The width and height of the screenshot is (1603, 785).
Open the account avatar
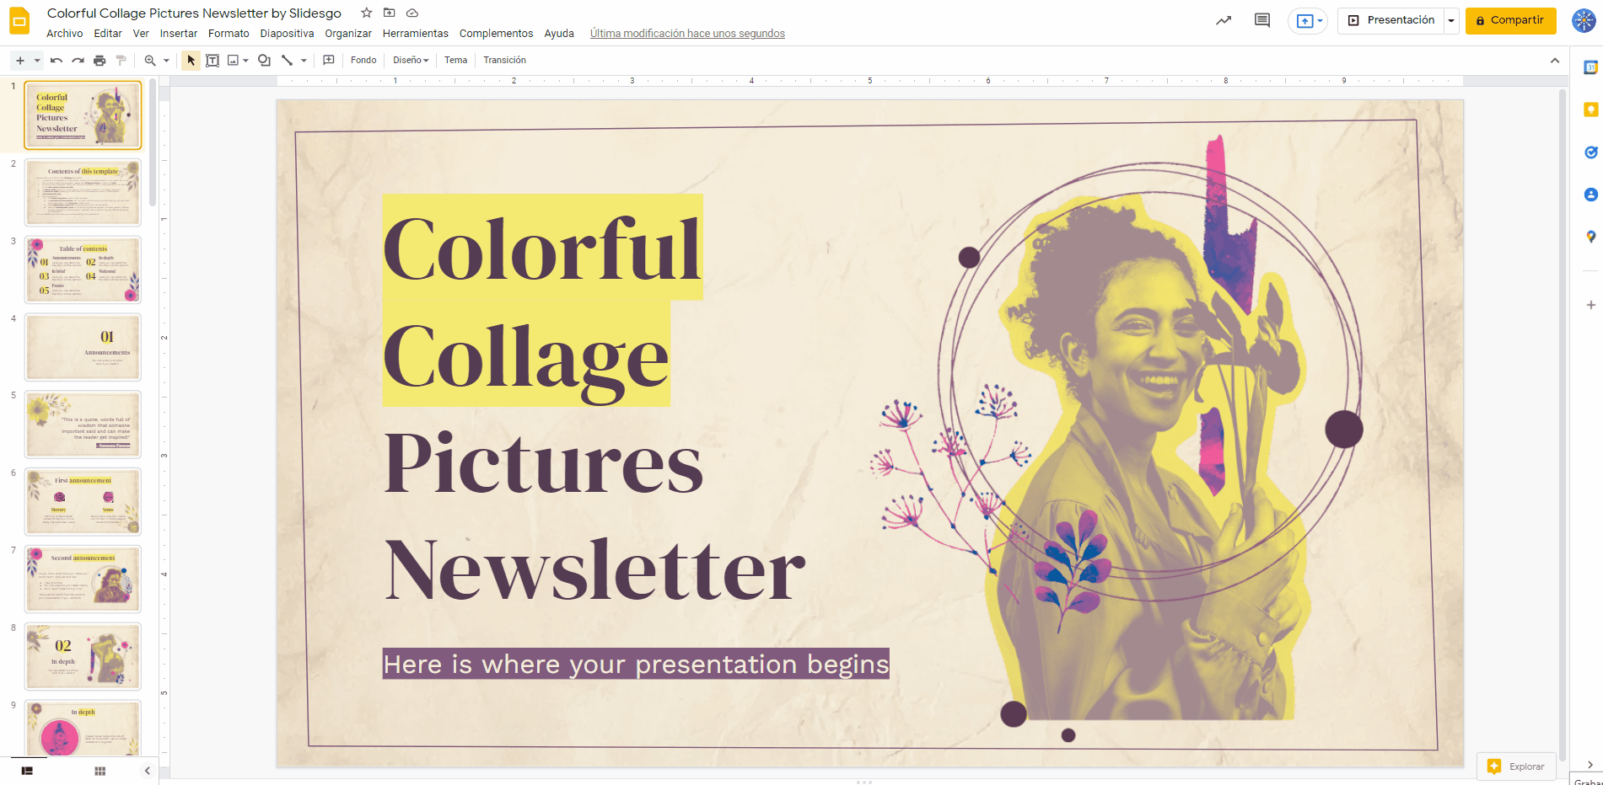1584,20
